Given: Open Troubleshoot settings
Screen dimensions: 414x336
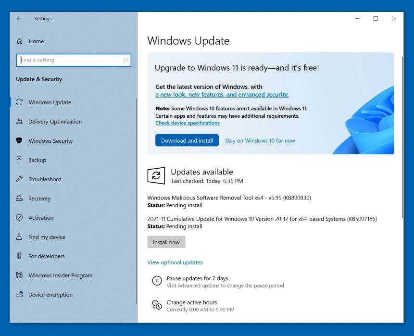Looking at the screenshot, I should point(45,179).
